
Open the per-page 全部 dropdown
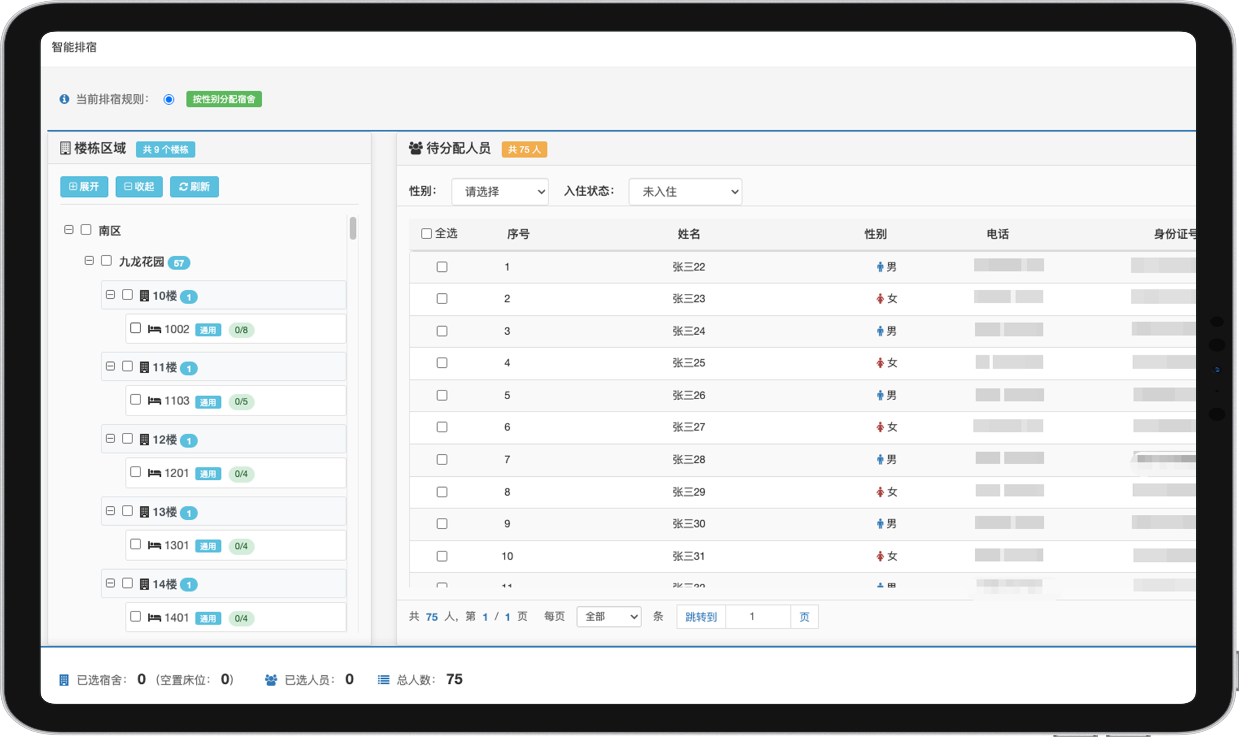(609, 616)
